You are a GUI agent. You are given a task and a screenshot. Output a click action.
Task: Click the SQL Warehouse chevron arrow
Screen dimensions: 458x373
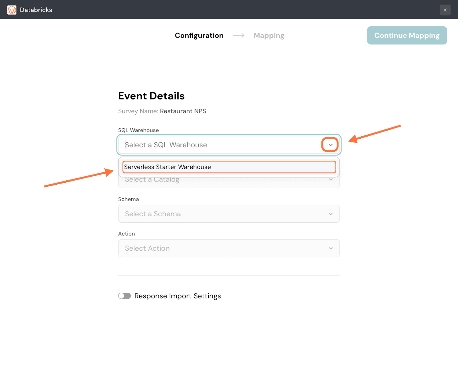pos(330,145)
